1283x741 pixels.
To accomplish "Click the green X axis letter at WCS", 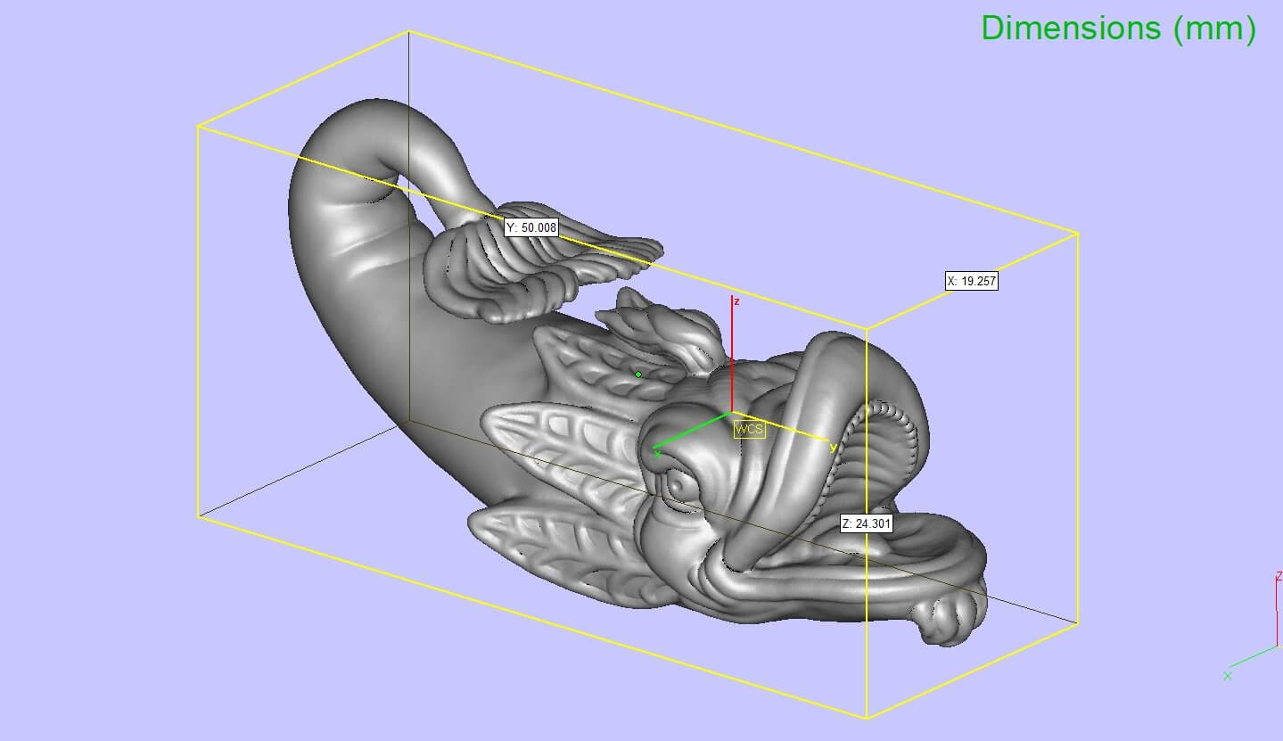I will (657, 455).
